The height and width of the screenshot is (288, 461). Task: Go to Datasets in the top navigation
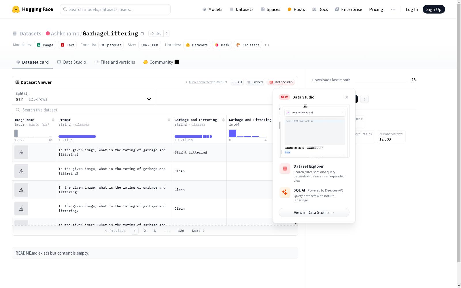click(241, 9)
